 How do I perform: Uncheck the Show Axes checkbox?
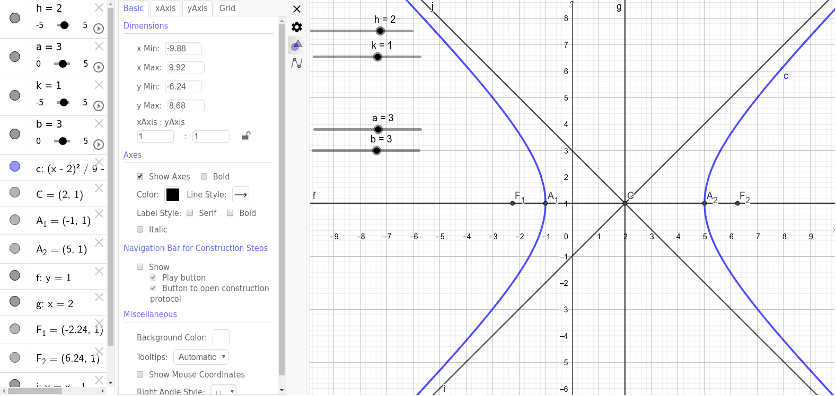click(140, 176)
